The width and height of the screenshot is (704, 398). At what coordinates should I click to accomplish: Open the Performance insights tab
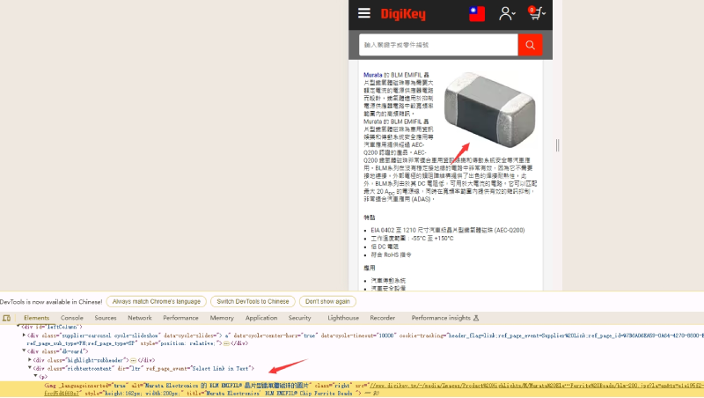pos(445,318)
